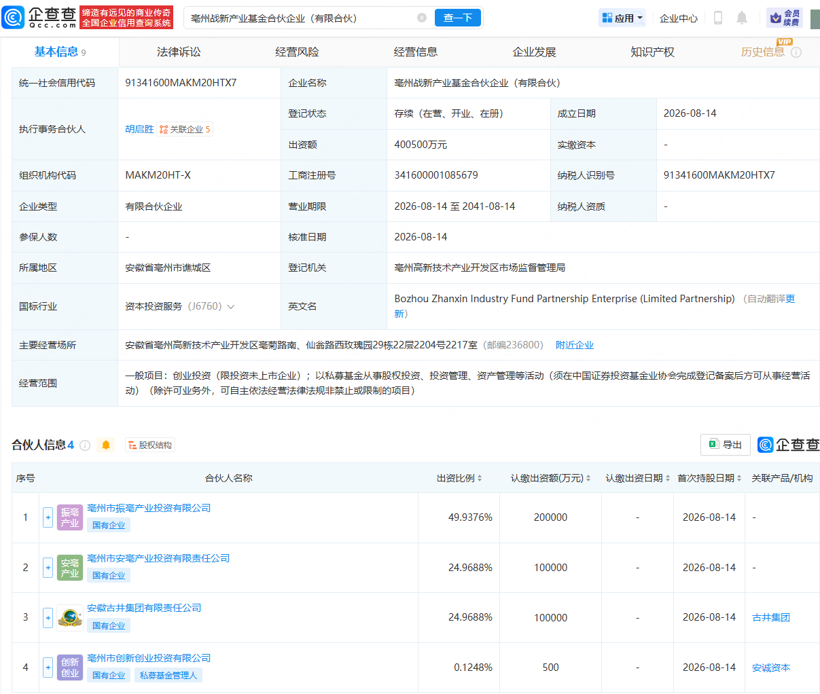
Task: Open the 历史信息 VIP tab
Action: click(x=763, y=52)
